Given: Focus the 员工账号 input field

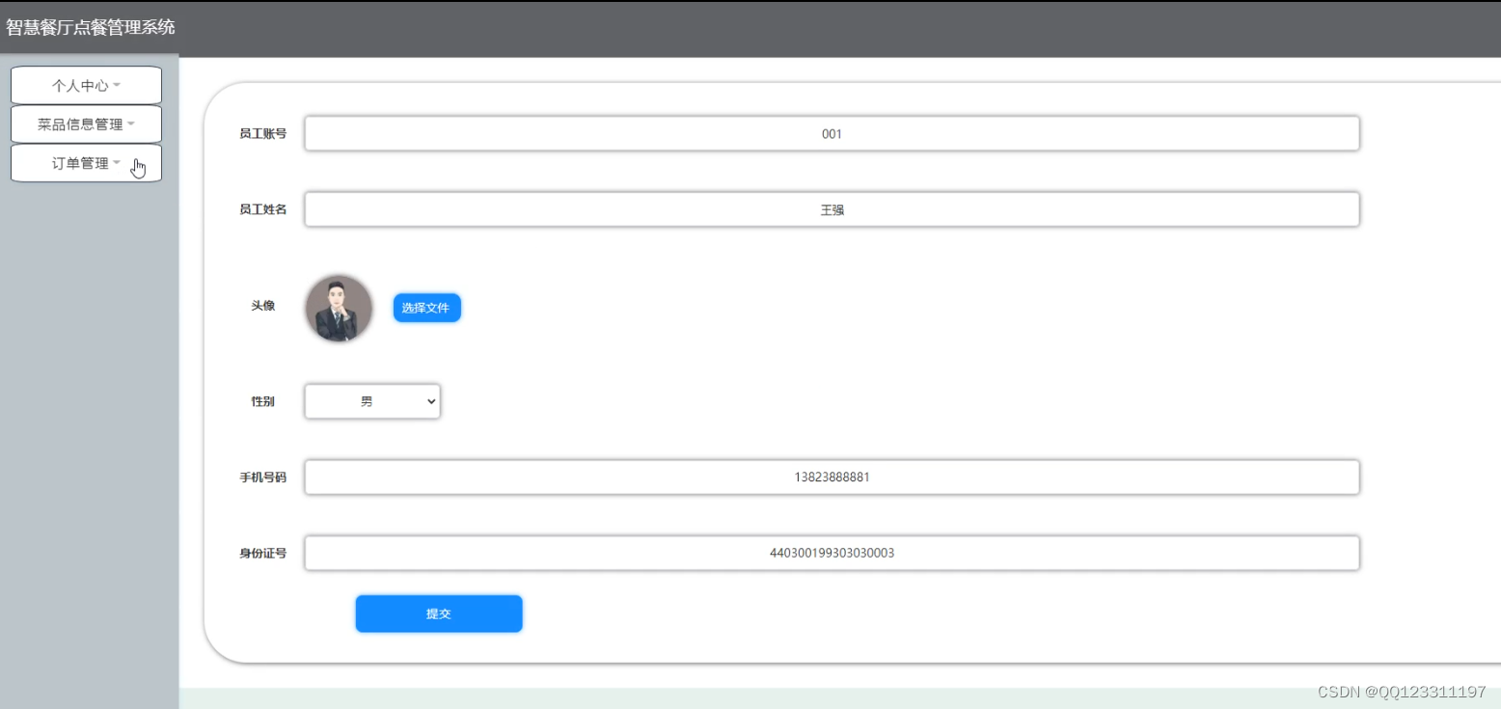Looking at the screenshot, I should click(832, 134).
